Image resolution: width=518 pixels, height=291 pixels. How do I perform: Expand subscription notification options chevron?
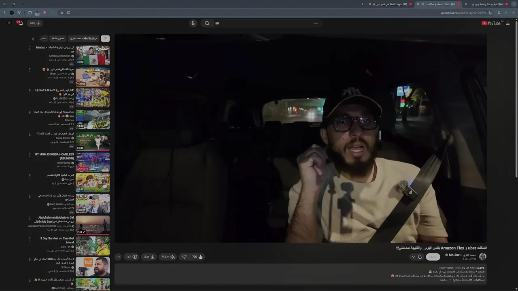click(413, 257)
